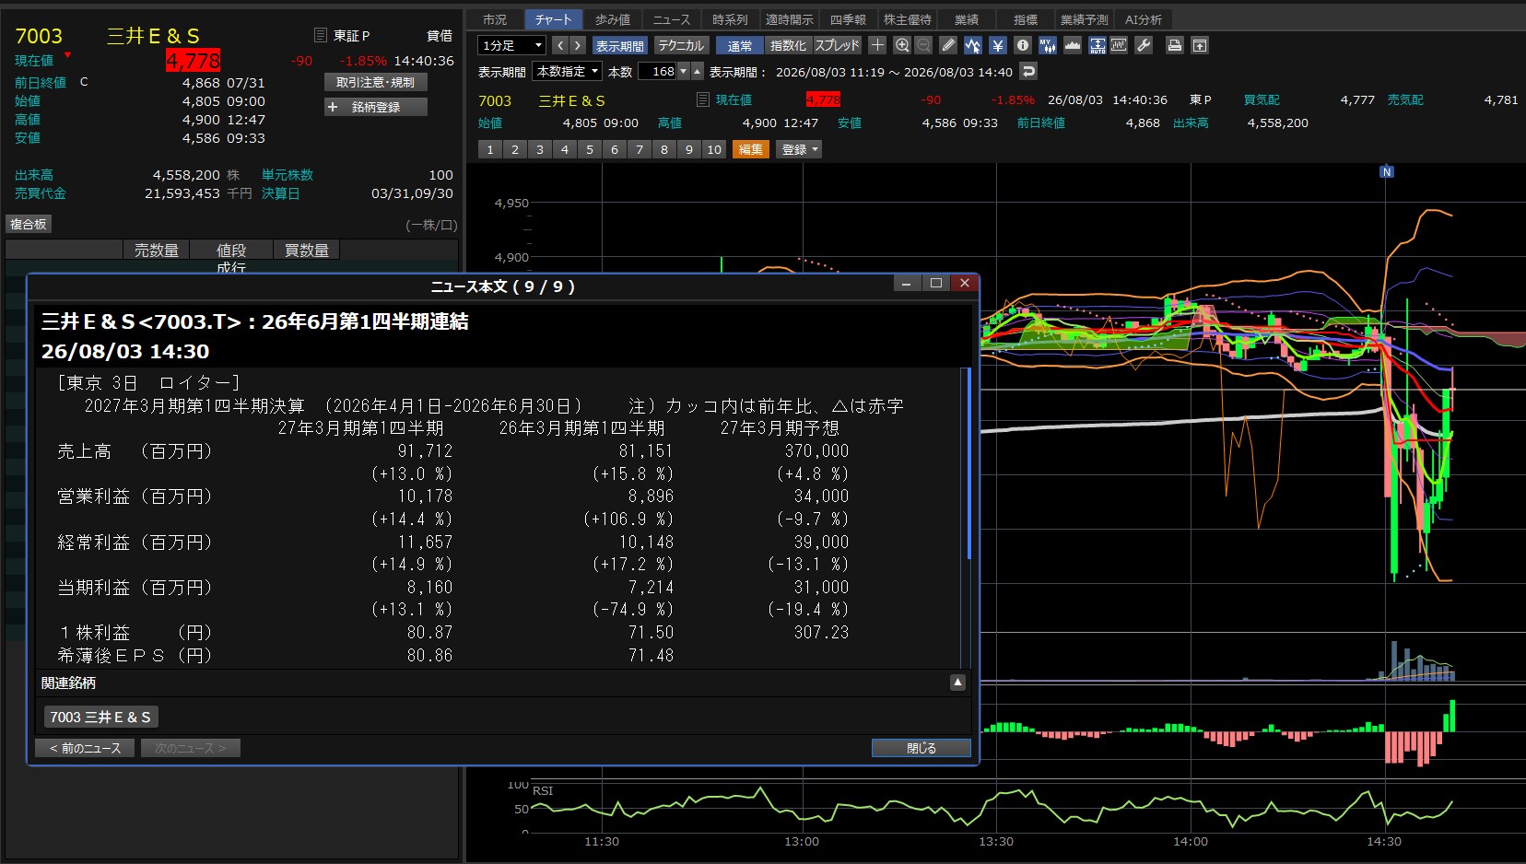Click the 7003 三井E&S related stock button
The width and height of the screenshot is (1526, 864).
tap(100, 717)
